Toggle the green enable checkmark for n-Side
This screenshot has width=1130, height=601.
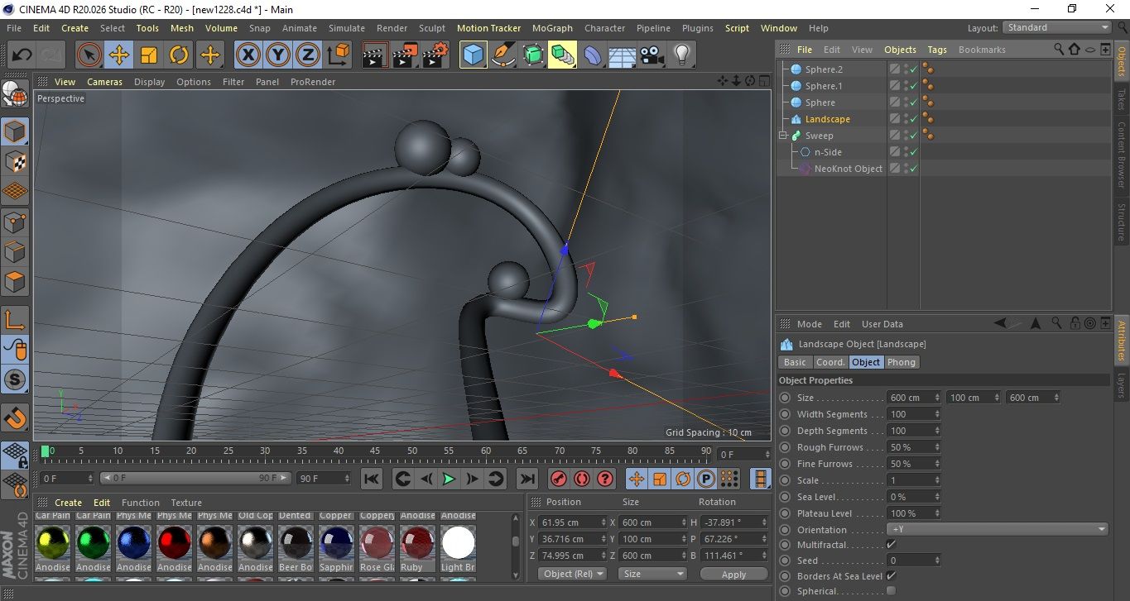pos(913,152)
